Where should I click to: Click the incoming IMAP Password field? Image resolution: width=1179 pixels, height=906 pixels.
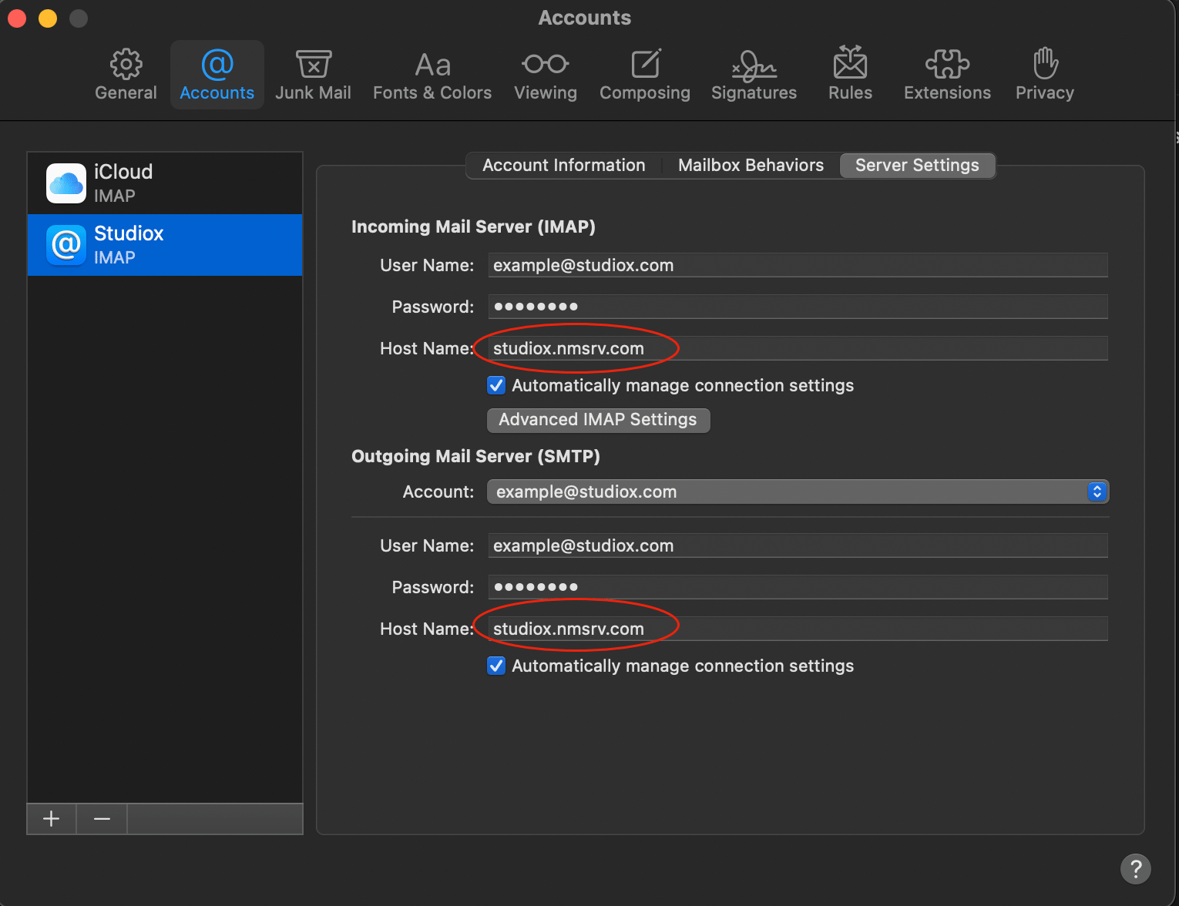click(x=798, y=307)
